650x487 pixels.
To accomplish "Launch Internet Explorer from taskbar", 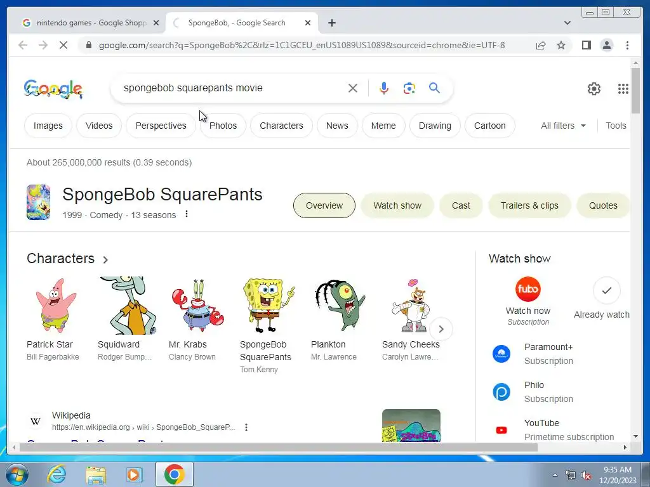I will coord(56,474).
